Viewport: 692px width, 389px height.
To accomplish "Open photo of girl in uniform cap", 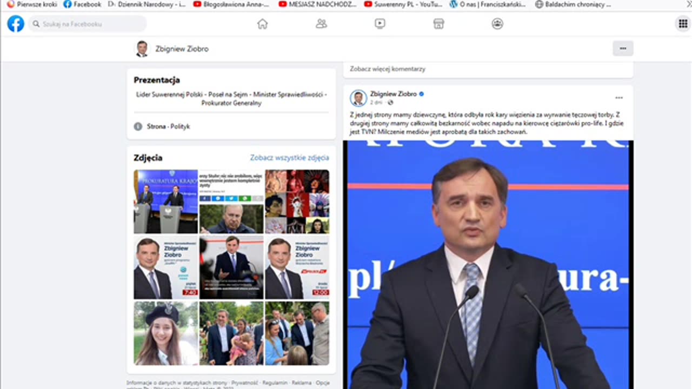I will coord(166,333).
